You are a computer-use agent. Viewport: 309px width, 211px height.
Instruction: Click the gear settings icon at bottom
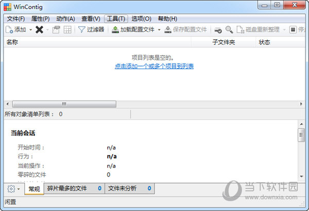pyautogui.click(x=11, y=189)
